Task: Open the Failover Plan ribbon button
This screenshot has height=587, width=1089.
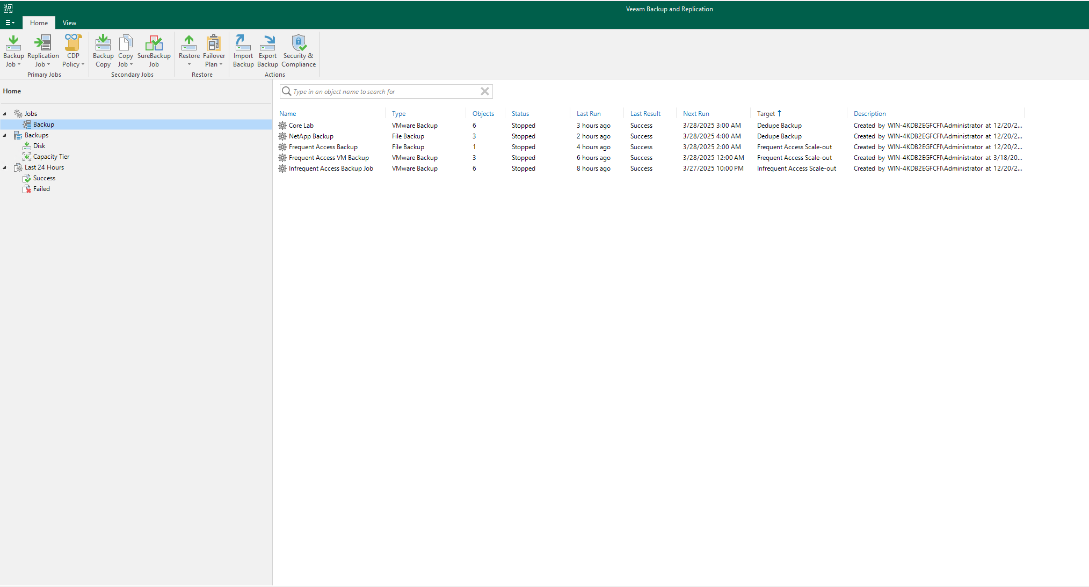Action: point(214,50)
